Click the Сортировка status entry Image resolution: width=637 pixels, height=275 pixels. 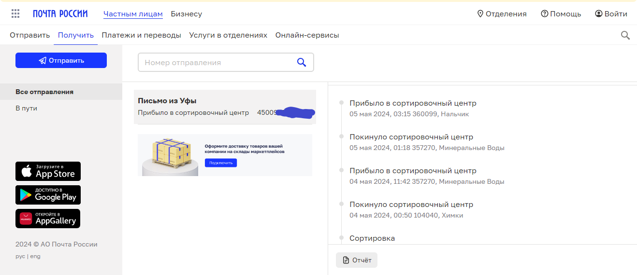pyautogui.click(x=372, y=238)
